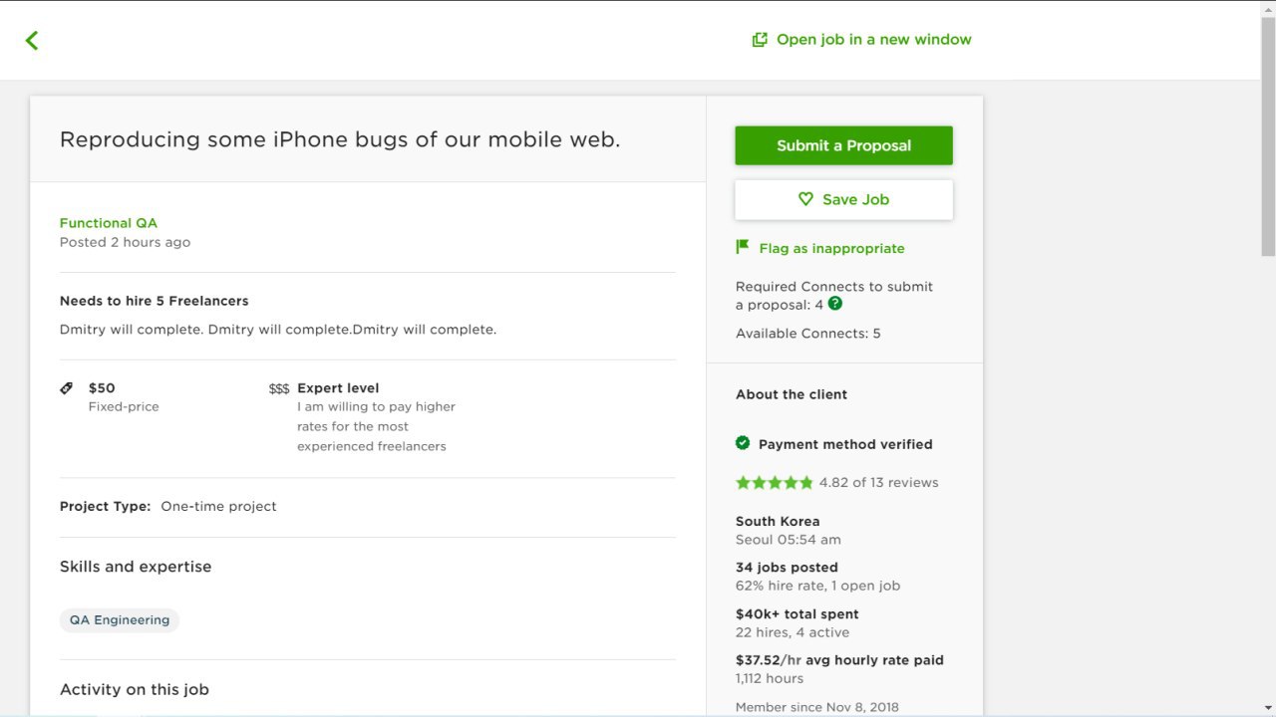Click the Activity on this job heading
Screen dimensions: 1276x717
135,689
